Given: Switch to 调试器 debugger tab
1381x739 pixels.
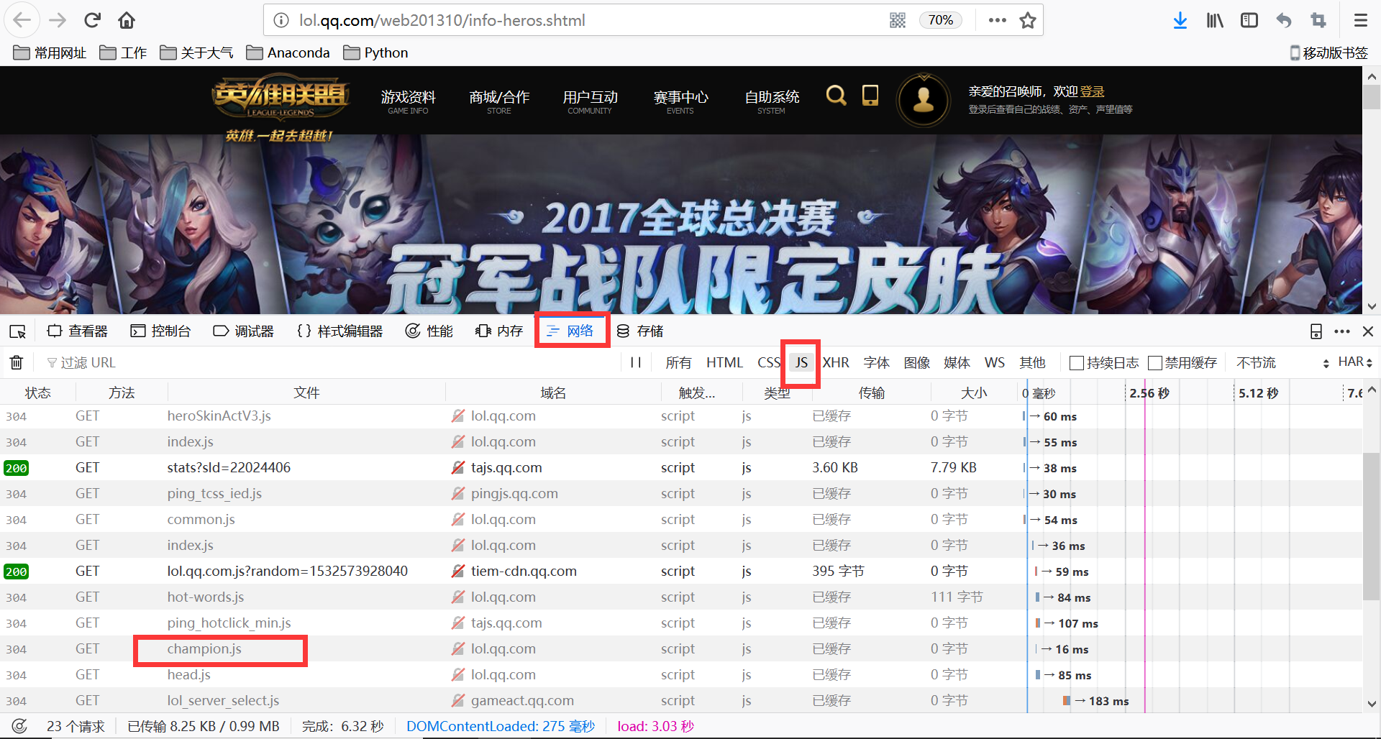Looking at the screenshot, I should 243,331.
